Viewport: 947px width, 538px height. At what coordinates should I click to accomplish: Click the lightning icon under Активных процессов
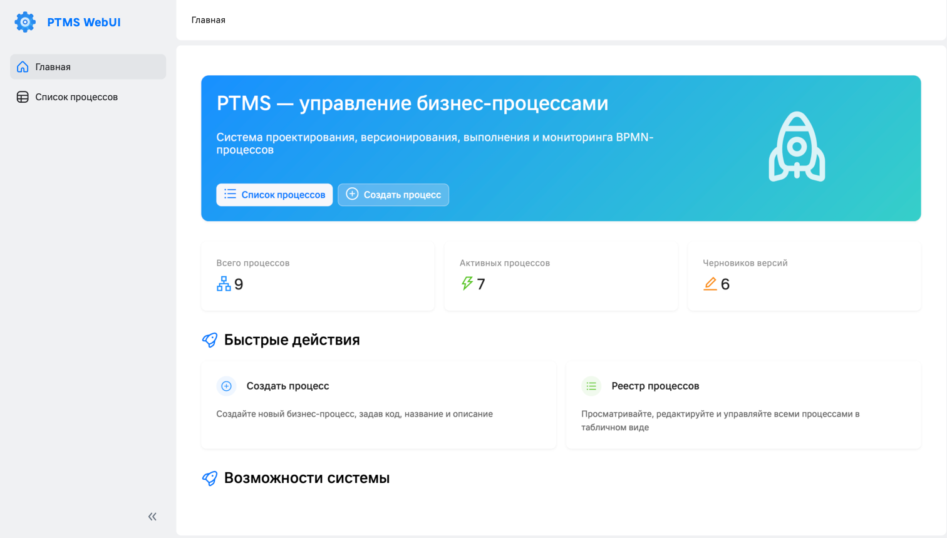[x=467, y=284]
